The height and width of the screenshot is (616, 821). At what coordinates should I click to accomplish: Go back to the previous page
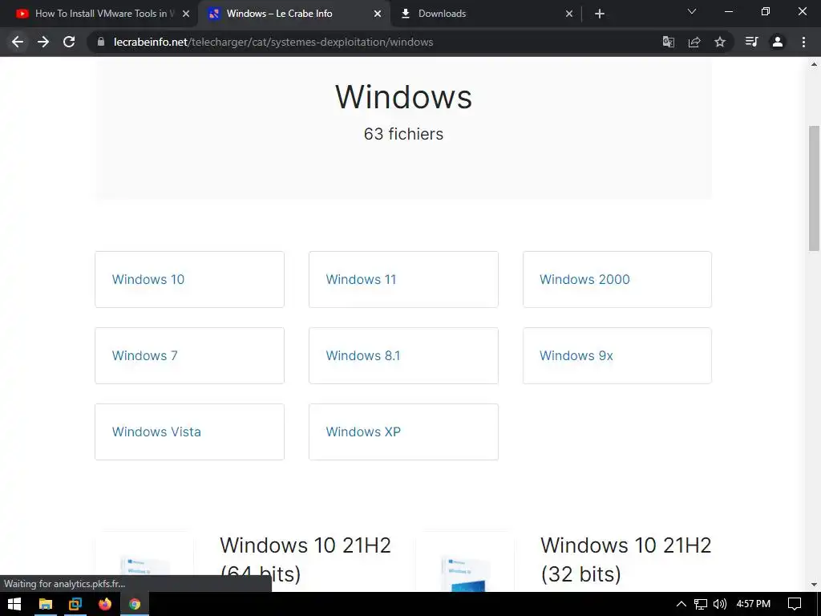click(18, 42)
